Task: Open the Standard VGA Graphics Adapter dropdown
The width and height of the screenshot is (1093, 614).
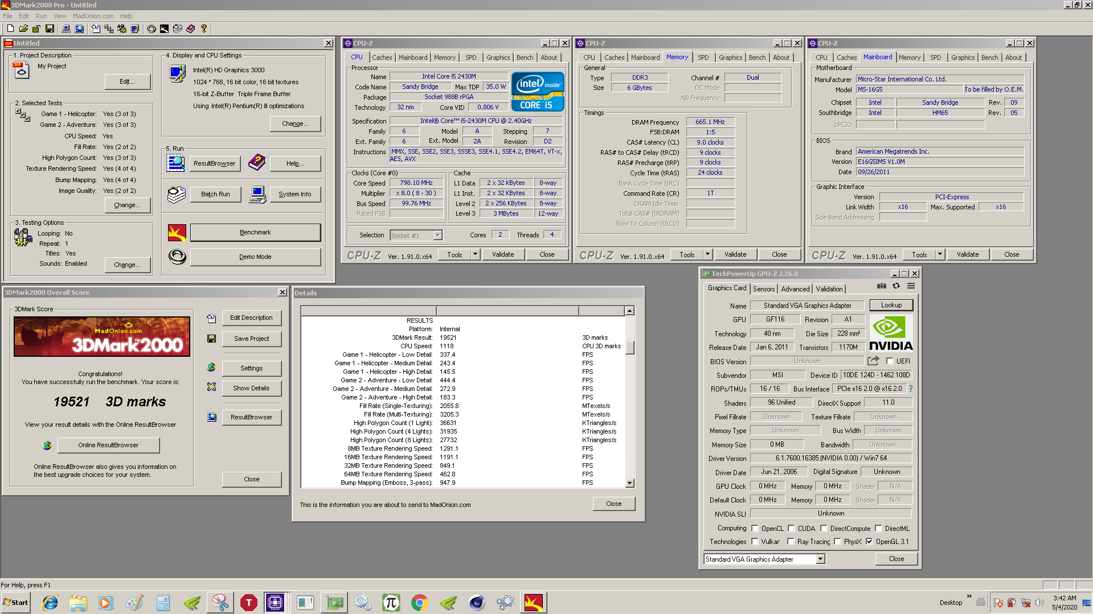Action: pos(820,559)
